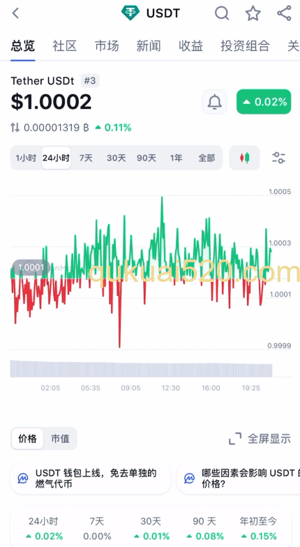Select 90天 chart range
The height and width of the screenshot is (547, 300).
(x=147, y=158)
